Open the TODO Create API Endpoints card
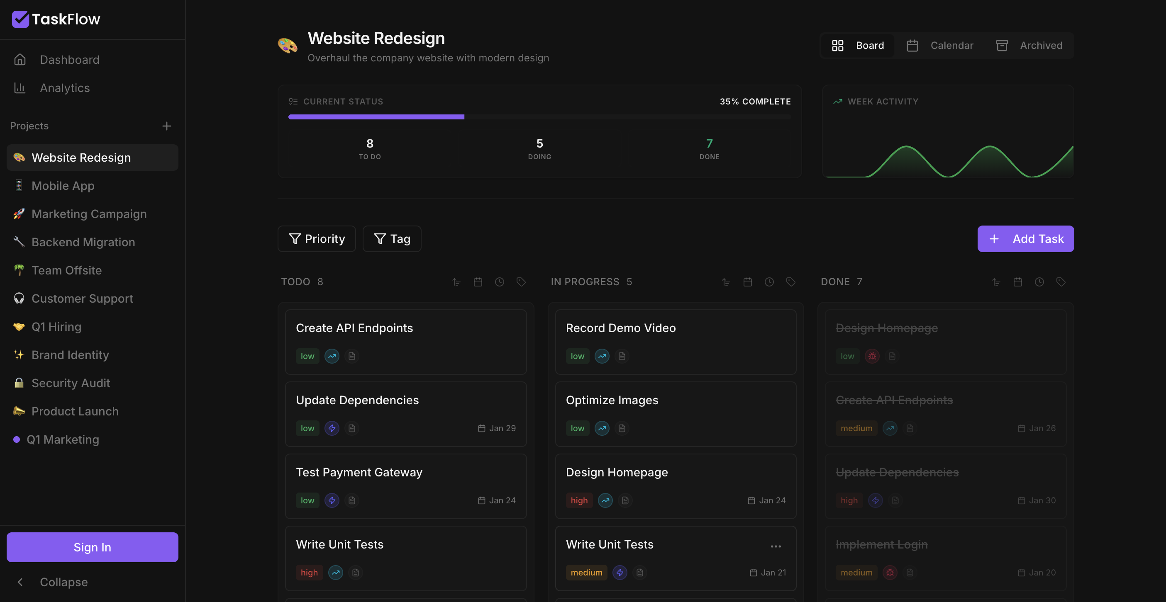The width and height of the screenshot is (1166, 602). [406, 342]
